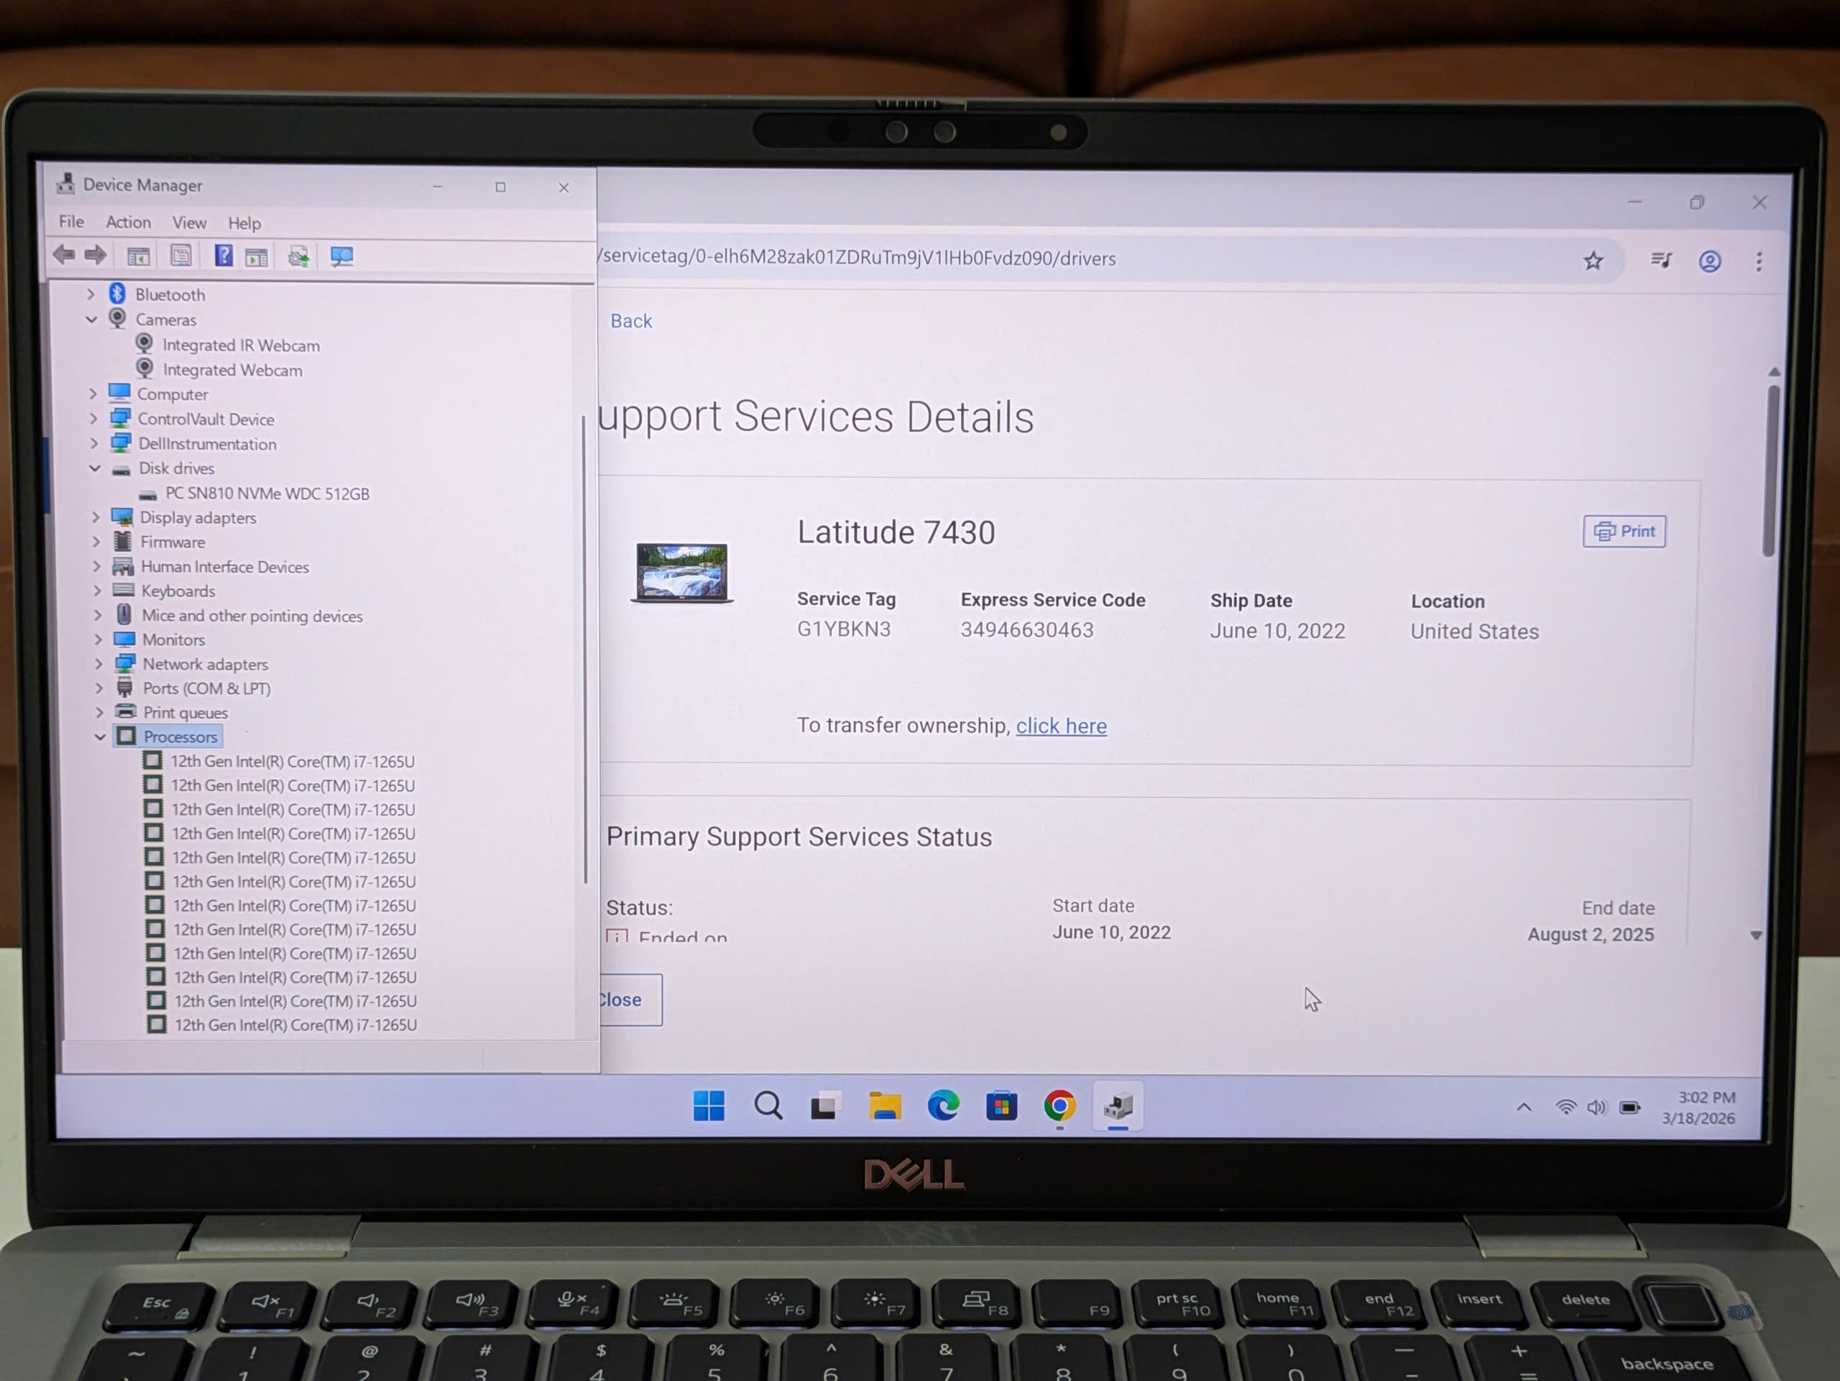The height and width of the screenshot is (1381, 1840).
Task: Collapse the Cameras category
Action: click(91, 319)
